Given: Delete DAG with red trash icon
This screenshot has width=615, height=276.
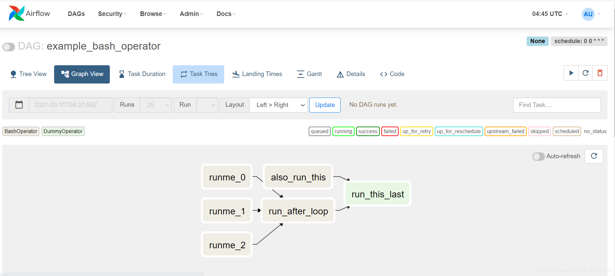Looking at the screenshot, I should (x=600, y=73).
